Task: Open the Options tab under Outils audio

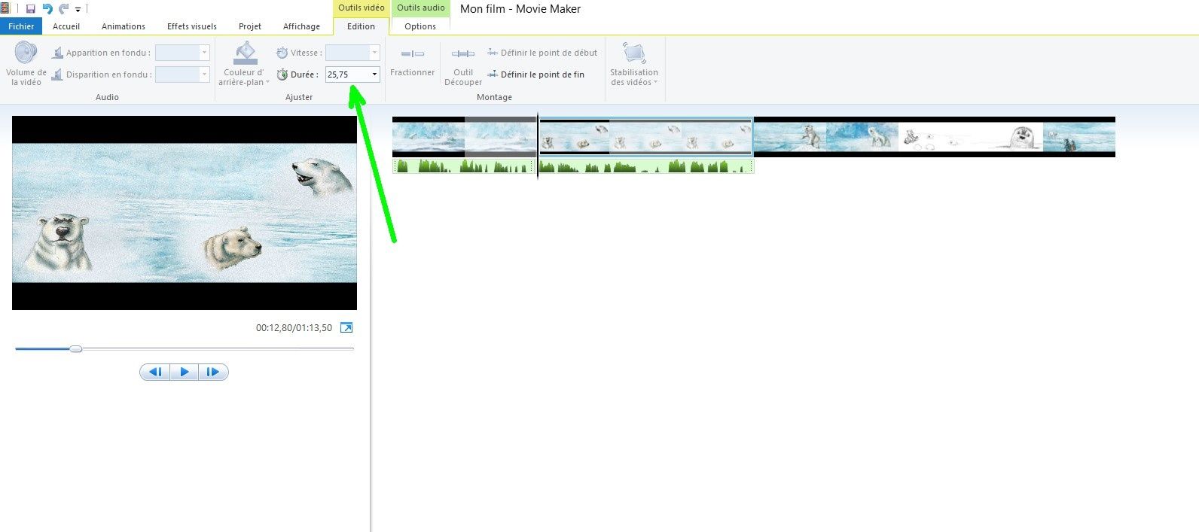Action: click(420, 26)
